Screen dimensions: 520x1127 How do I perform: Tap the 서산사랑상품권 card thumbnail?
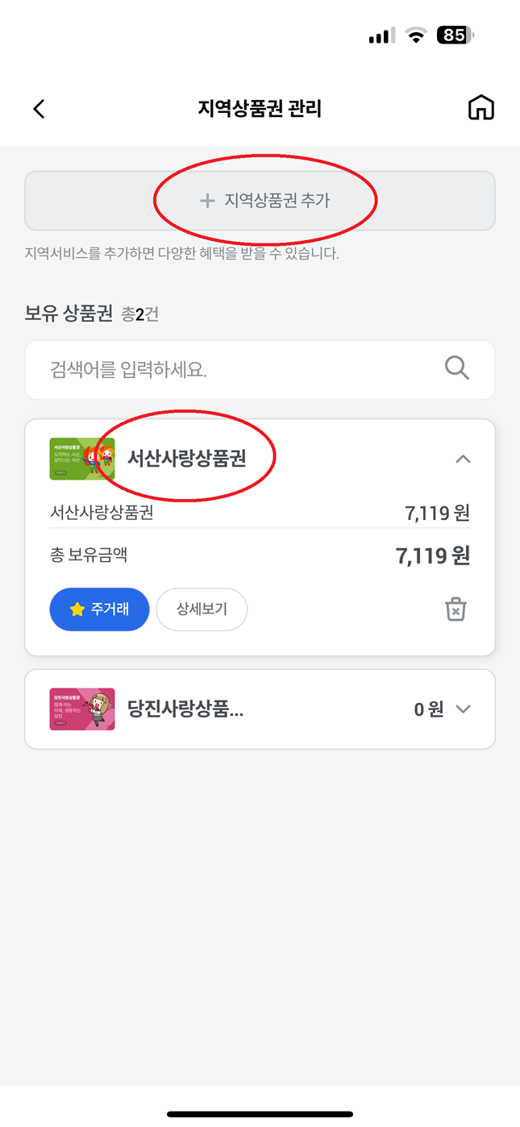click(81, 459)
